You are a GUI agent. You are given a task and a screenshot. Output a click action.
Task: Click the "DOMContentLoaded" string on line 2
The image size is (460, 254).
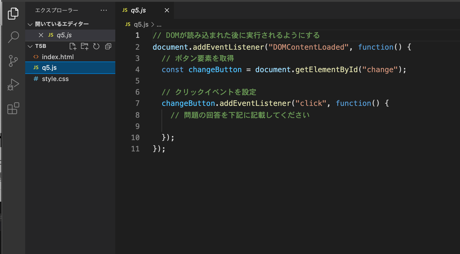tap(309, 47)
